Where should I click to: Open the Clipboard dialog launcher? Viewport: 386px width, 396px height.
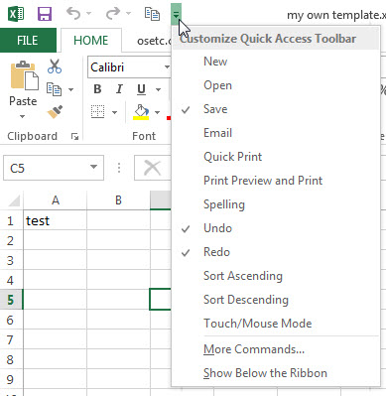(75, 136)
